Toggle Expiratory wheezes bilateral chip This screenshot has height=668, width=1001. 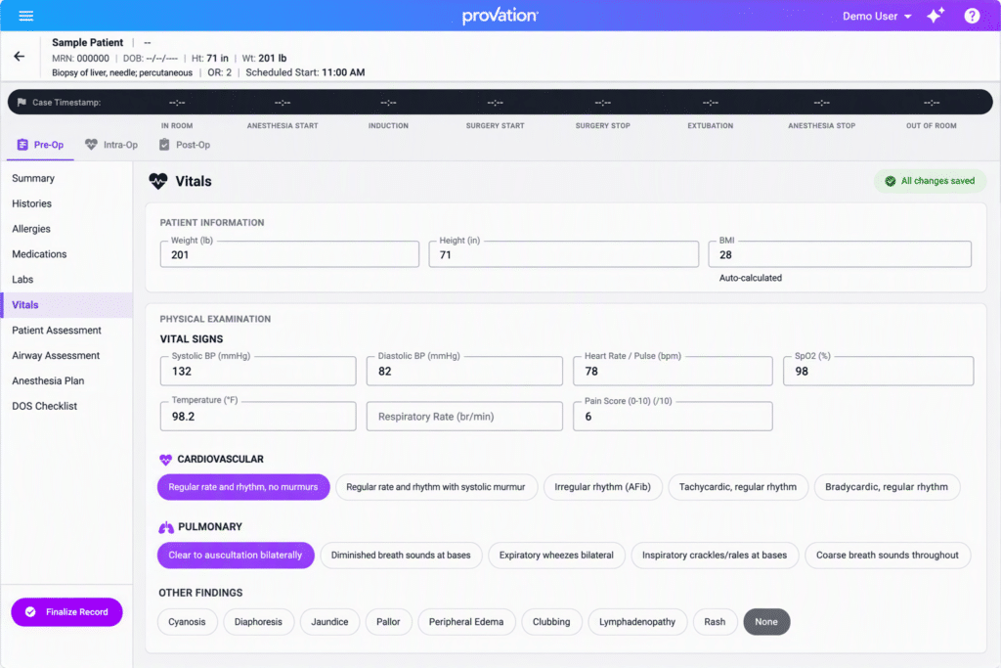tap(556, 555)
